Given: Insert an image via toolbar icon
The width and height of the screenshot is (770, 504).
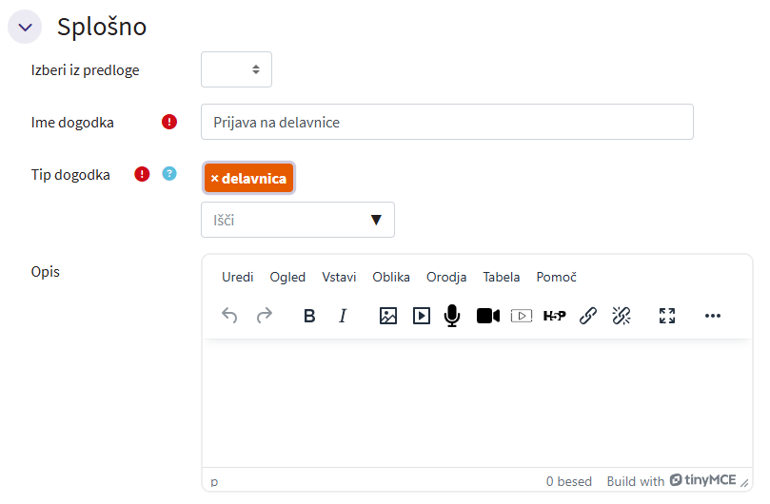Looking at the screenshot, I should [388, 316].
